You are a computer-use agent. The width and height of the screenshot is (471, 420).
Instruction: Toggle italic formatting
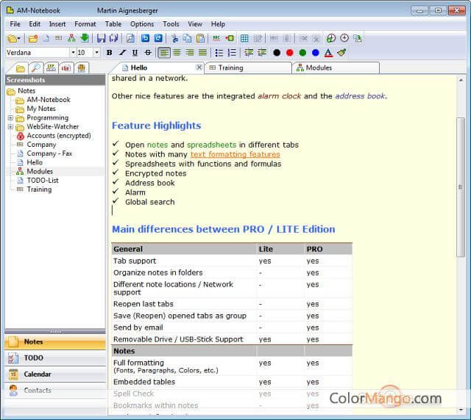122,53
